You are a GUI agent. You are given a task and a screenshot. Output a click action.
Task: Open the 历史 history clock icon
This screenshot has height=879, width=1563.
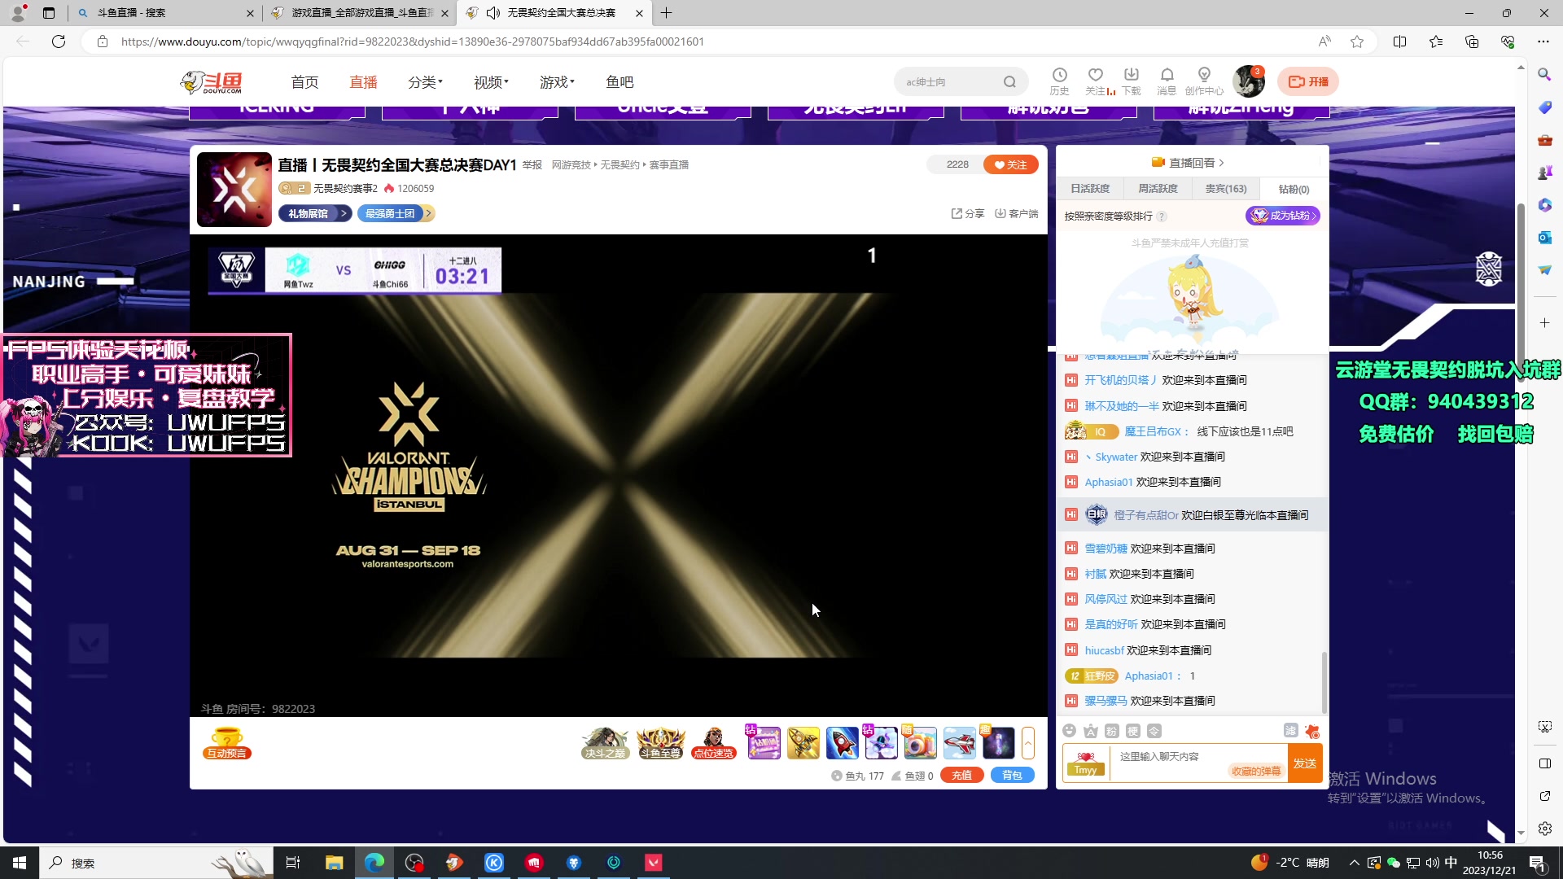pos(1059,81)
